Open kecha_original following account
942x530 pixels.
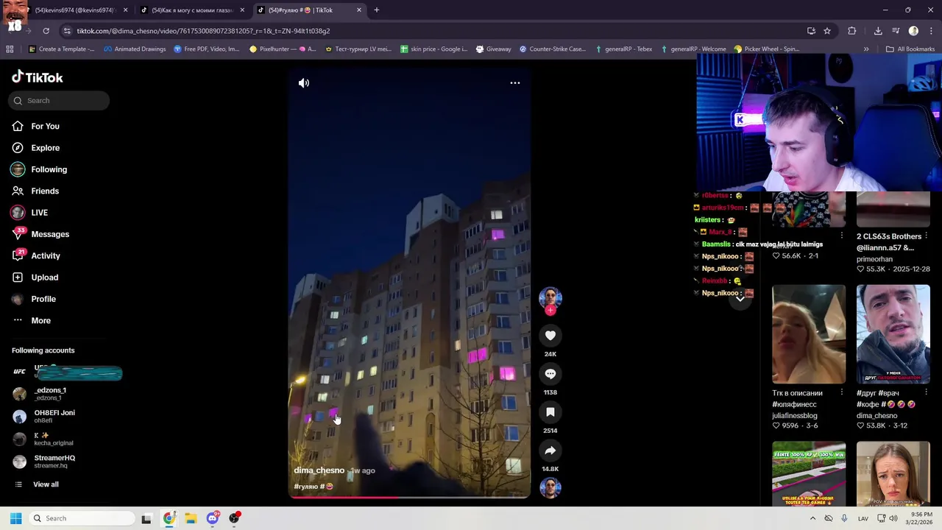coord(53,439)
